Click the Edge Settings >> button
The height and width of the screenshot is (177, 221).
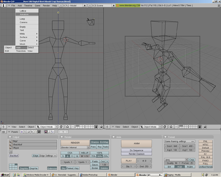coord(48,156)
